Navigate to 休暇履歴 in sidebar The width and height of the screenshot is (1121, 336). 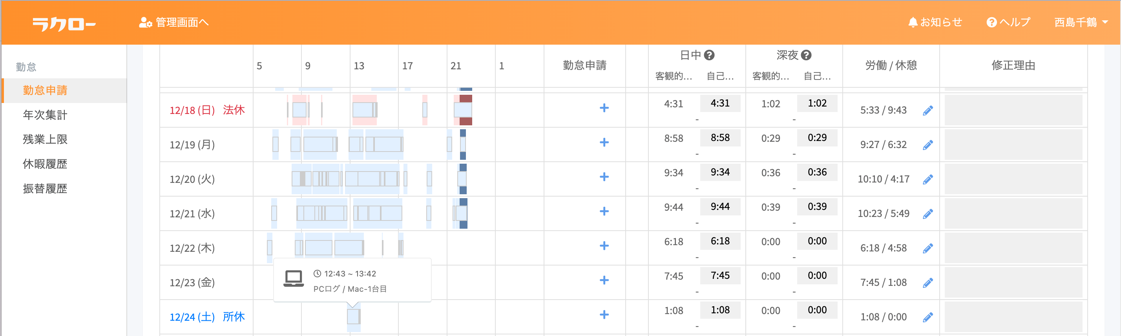coord(45,164)
